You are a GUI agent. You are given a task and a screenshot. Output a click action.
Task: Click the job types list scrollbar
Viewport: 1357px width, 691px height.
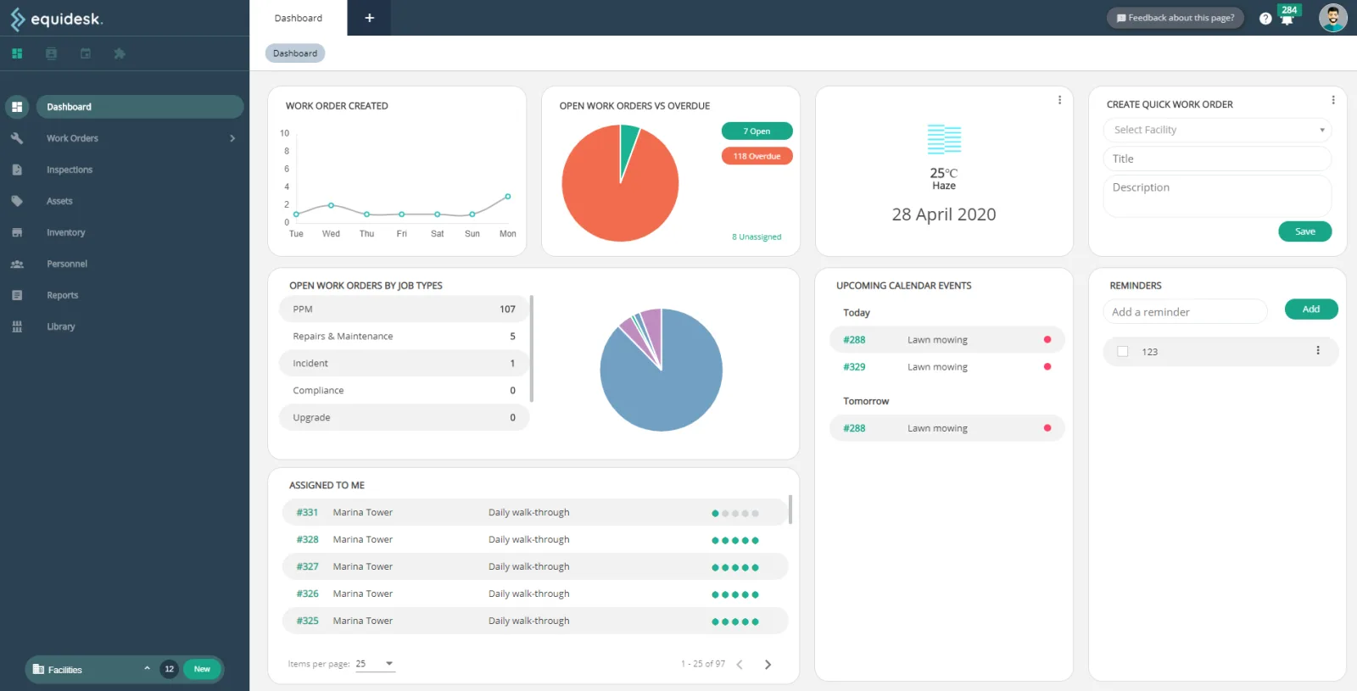click(x=532, y=348)
